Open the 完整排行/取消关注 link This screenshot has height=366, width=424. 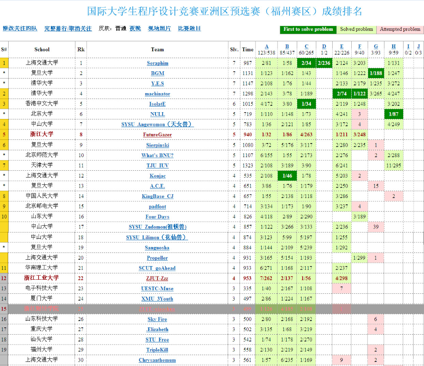coord(68,29)
